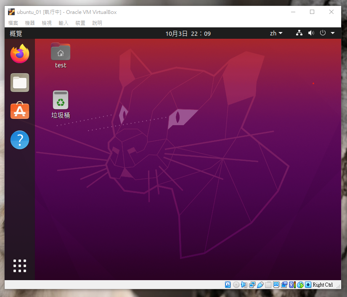Click the window resize grip at status bar corner

tap(338, 286)
